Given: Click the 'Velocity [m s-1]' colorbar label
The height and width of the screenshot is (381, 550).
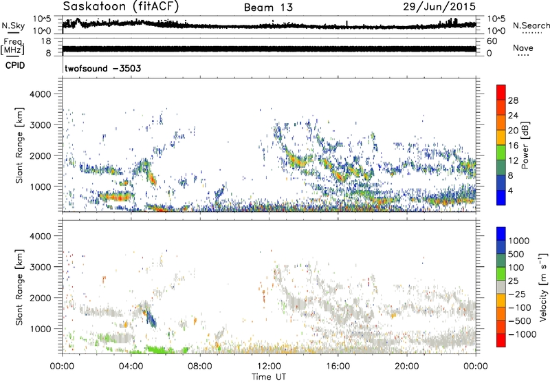Looking at the screenshot, I should point(543,287).
